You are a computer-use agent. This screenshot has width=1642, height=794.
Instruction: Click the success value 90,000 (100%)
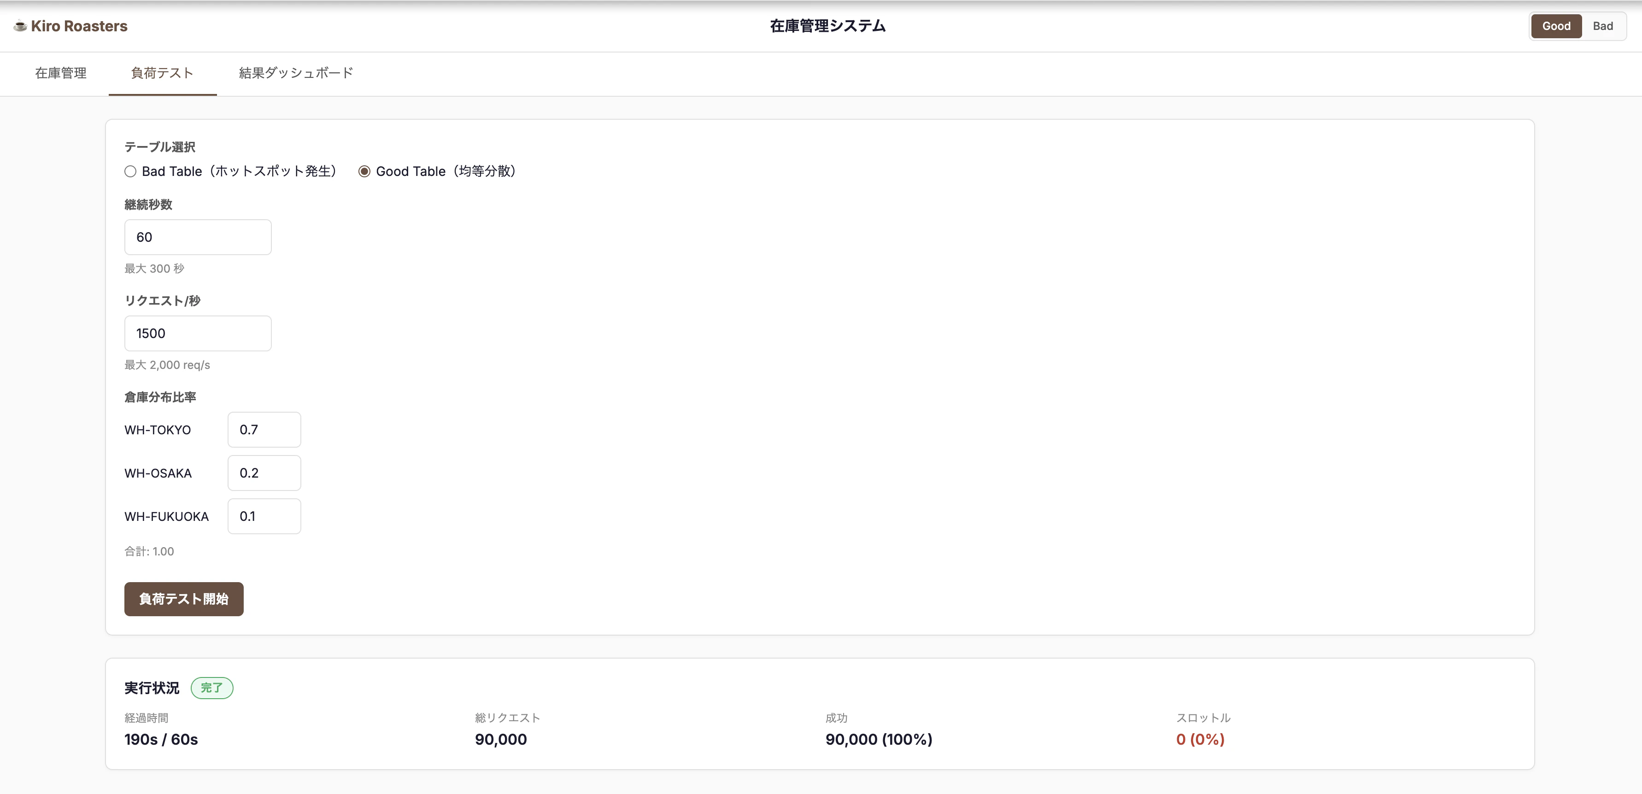pos(879,740)
